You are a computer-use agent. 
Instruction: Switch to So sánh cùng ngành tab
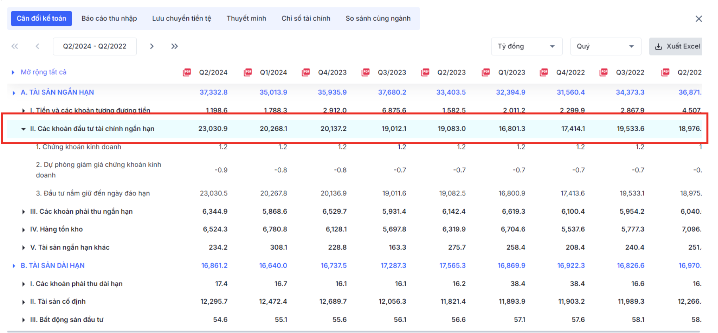tap(378, 19)
